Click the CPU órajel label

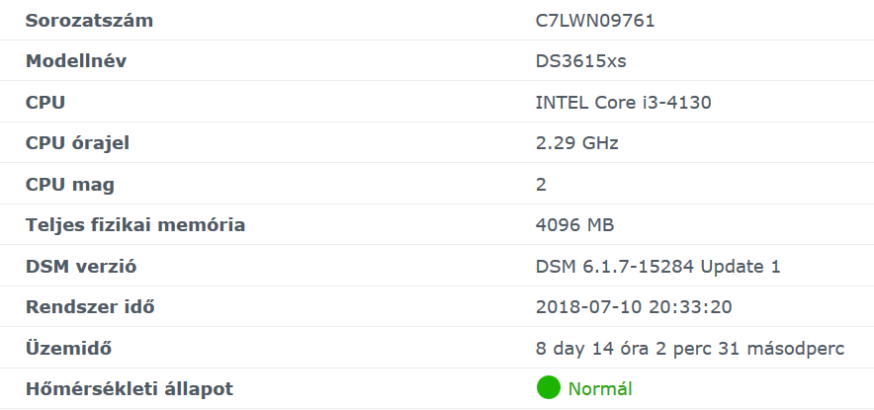coord(78,143)
